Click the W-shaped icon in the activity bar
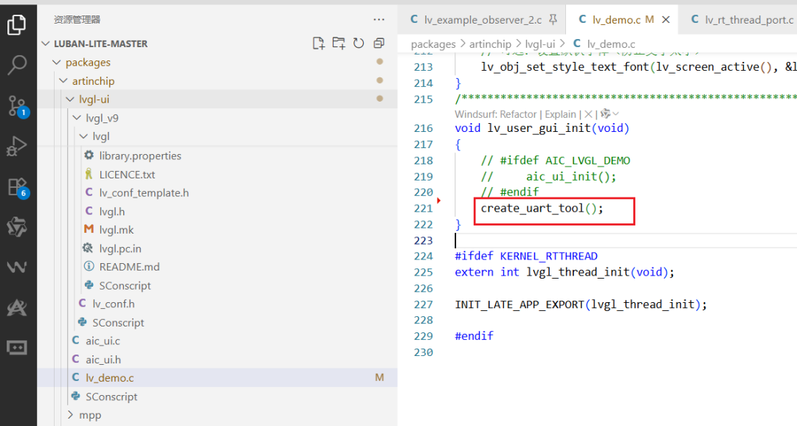The height and width of the screenshot is (426, 797). 17,267
